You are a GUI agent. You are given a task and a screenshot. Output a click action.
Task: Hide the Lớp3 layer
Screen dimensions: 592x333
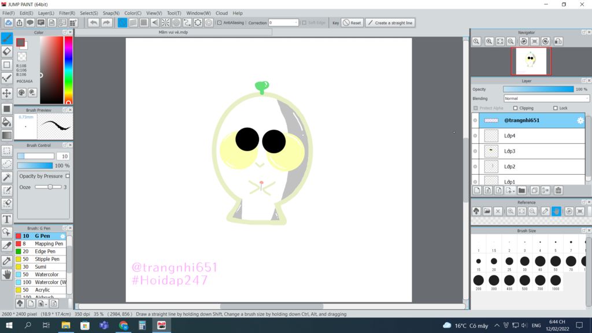[x=475, y=151]
